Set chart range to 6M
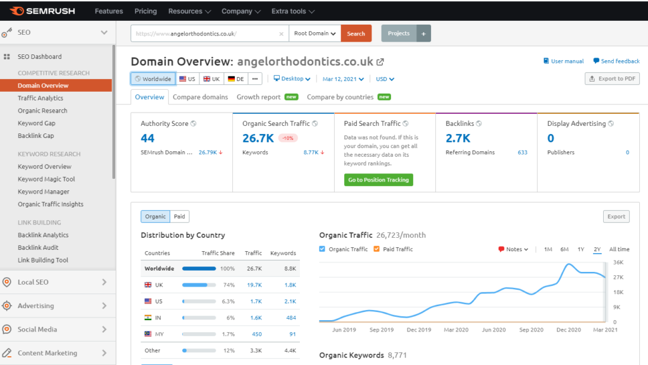 click(564, 249)
